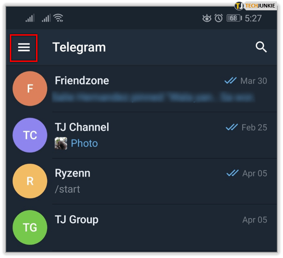Open the TJ Group chat
283x258 pixels.
[141, 228]
